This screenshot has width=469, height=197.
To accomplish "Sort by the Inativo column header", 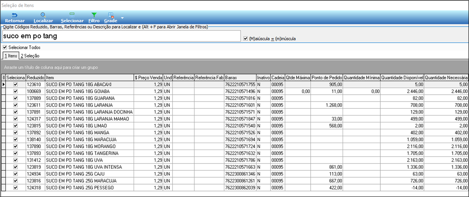I will click(x=263, y=78).
